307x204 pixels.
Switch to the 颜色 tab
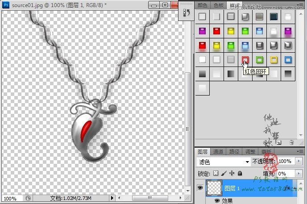203,5
